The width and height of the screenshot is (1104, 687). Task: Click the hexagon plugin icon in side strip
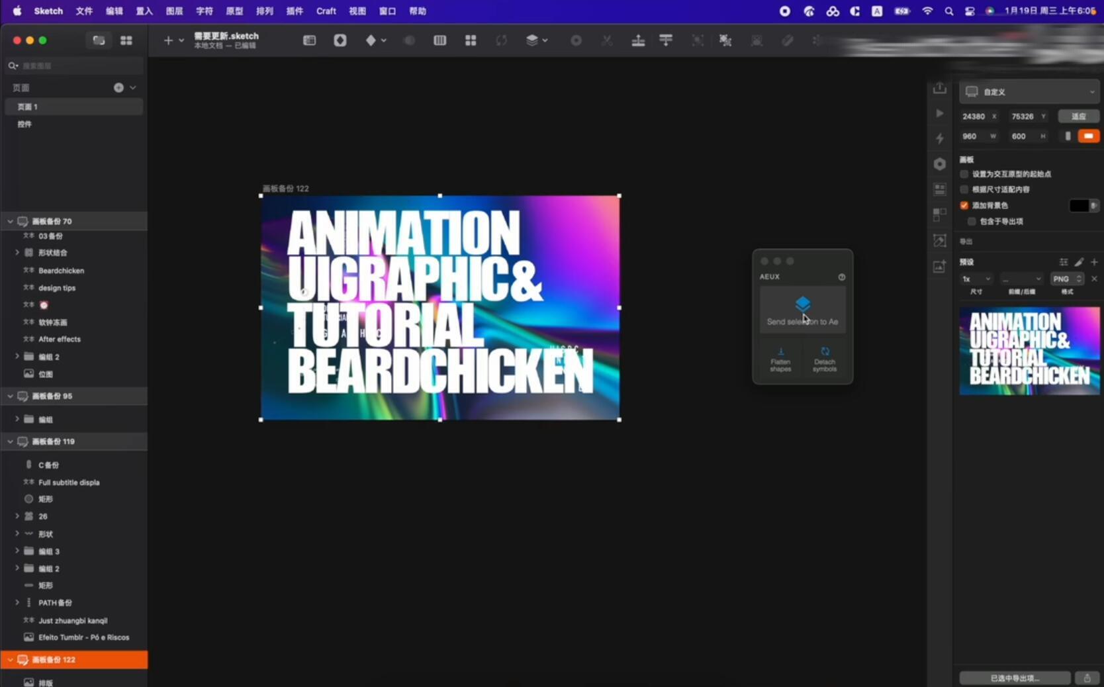(x=939, y=163)
